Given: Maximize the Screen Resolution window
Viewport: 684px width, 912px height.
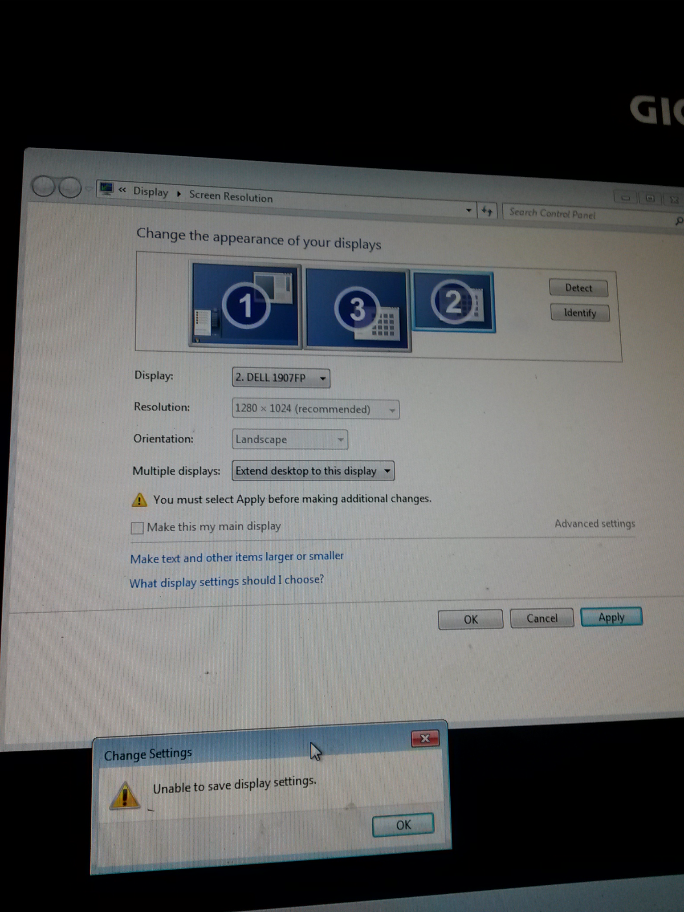Looking at the screenshot, I should click(x=650, y=199).
